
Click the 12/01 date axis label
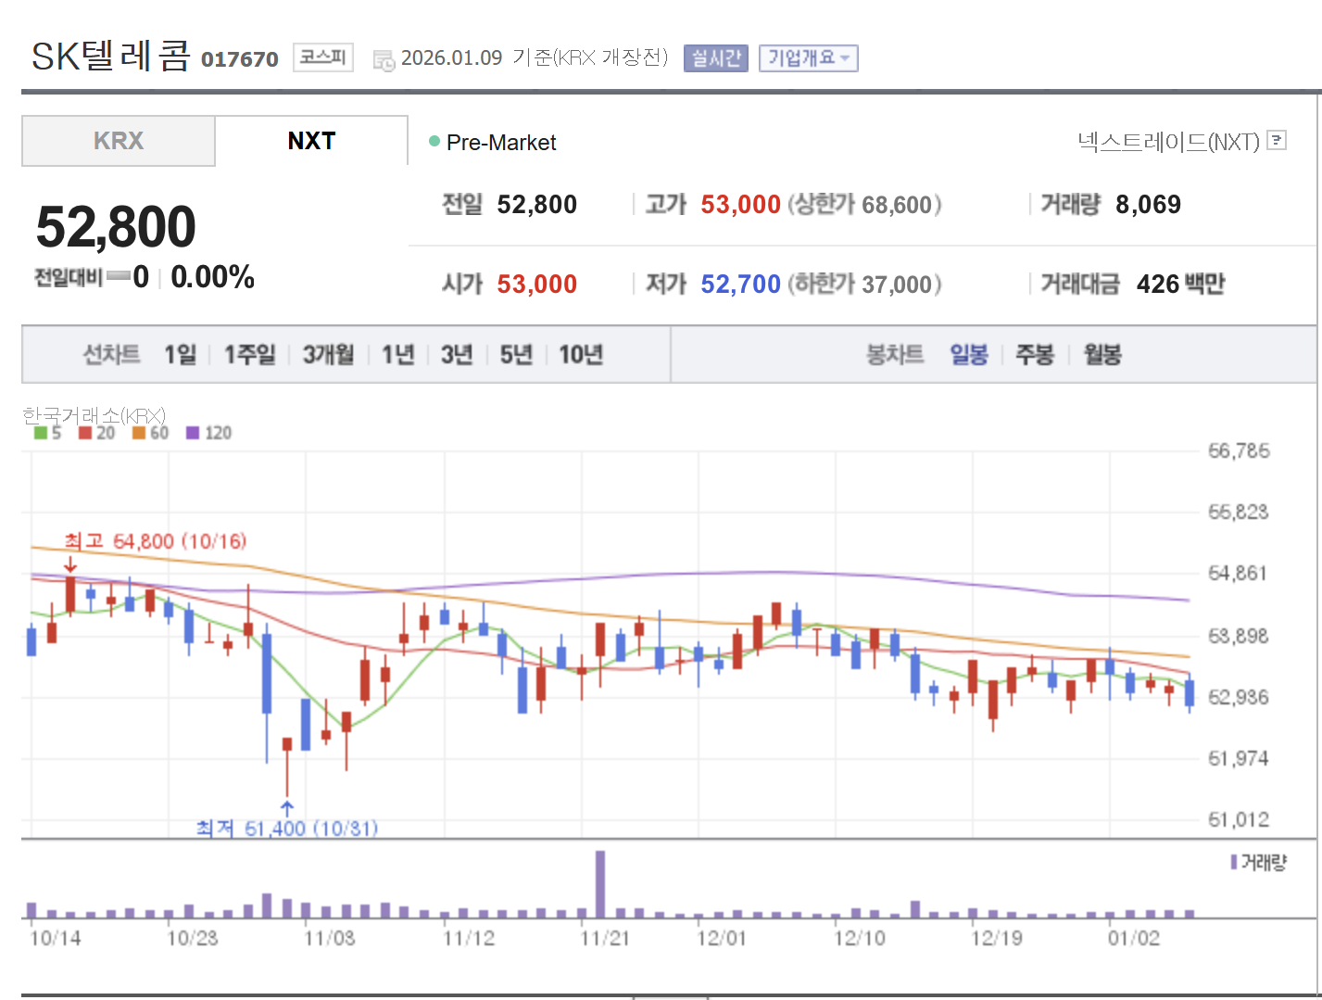[x=721, y=939]
